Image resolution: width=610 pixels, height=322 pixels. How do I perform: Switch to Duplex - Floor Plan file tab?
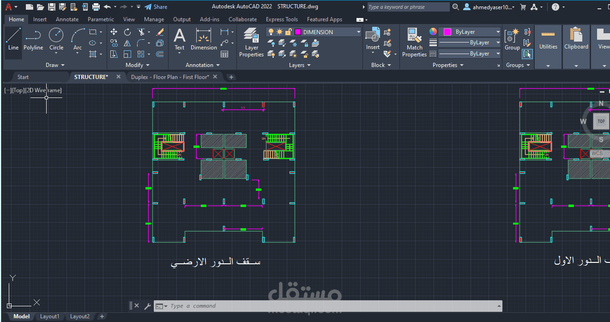tap(170, 77)
